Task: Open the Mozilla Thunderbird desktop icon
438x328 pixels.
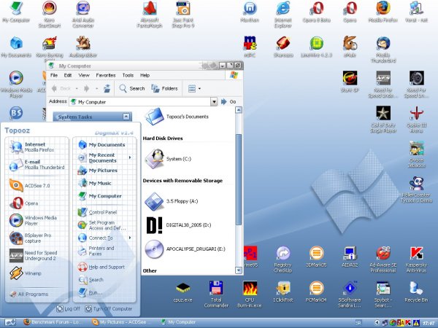Action: point(383,50)
